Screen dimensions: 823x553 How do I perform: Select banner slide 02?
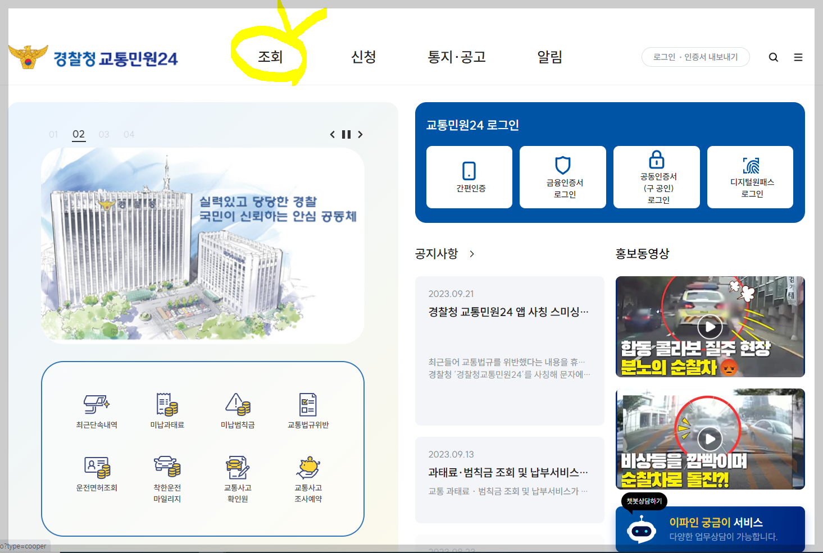click(x=79, y=134)
